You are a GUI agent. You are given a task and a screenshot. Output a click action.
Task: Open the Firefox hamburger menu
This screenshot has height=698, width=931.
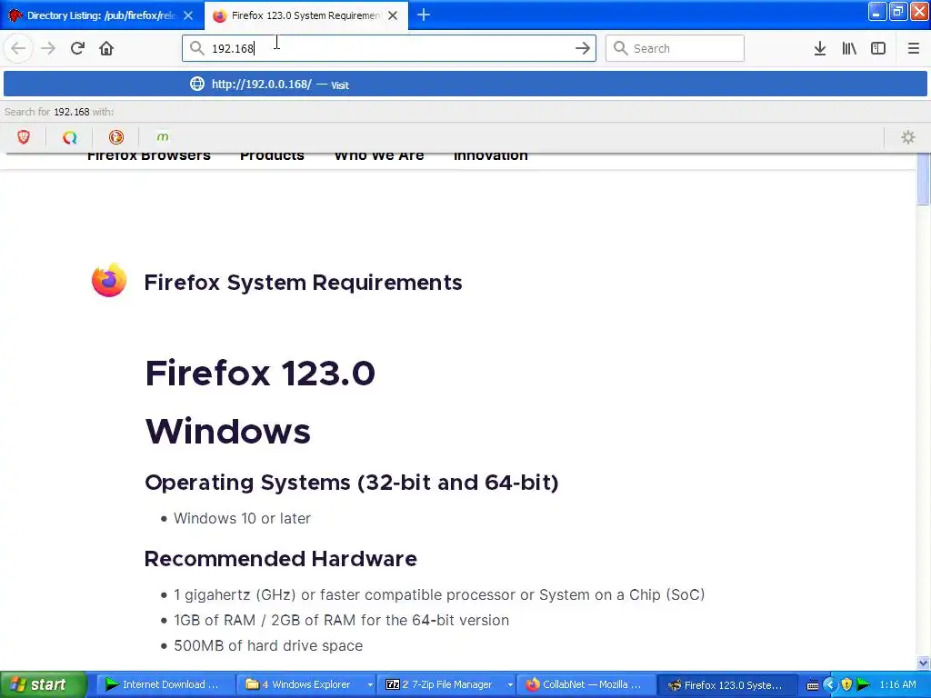click(x=913, y=48)
